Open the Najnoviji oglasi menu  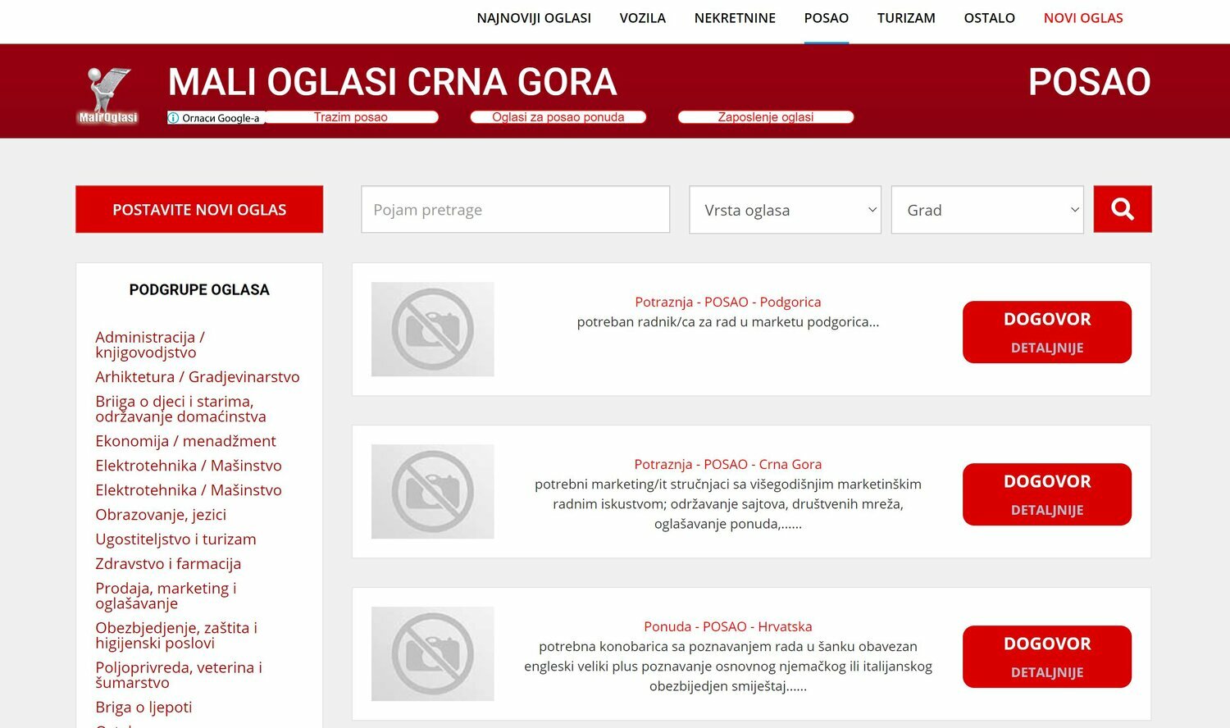coord(534,18)
